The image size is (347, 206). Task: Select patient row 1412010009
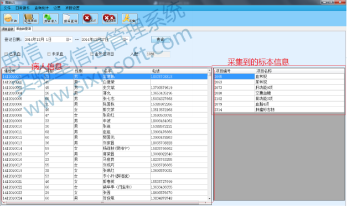tap(105, 121)
